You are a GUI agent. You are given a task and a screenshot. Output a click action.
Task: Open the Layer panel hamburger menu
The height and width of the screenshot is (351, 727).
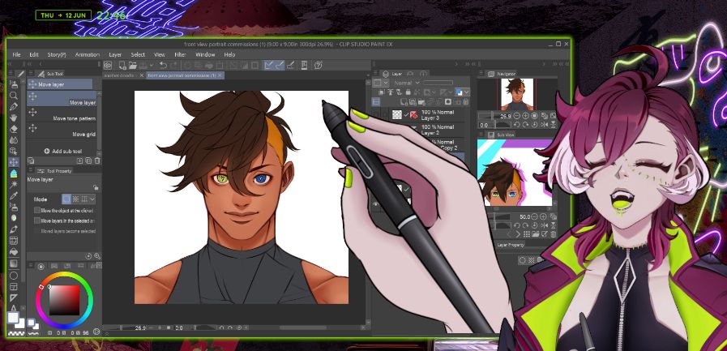[x=375, y=74]
